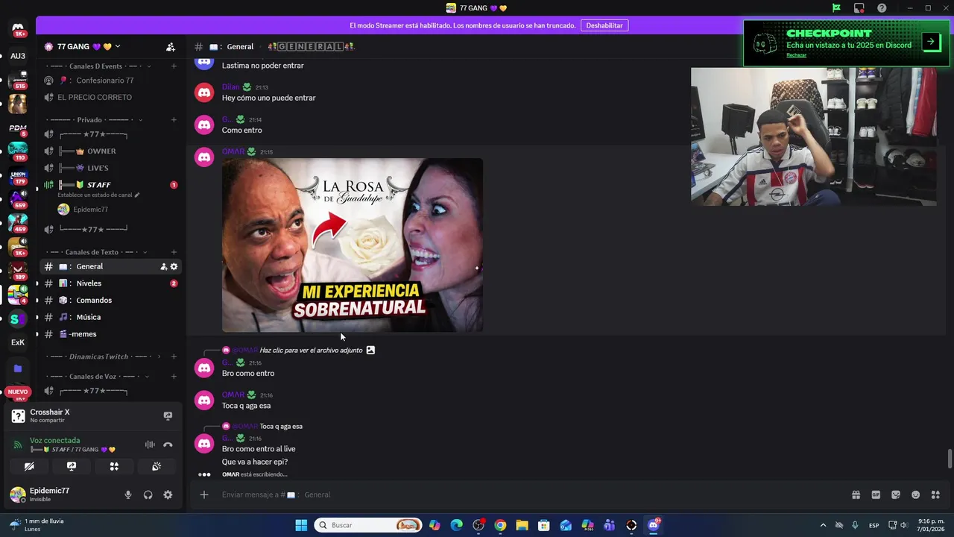This screenshot has width=954, height=537.
Task: Open Discord direct messages home icon
Action: [18, 29]
